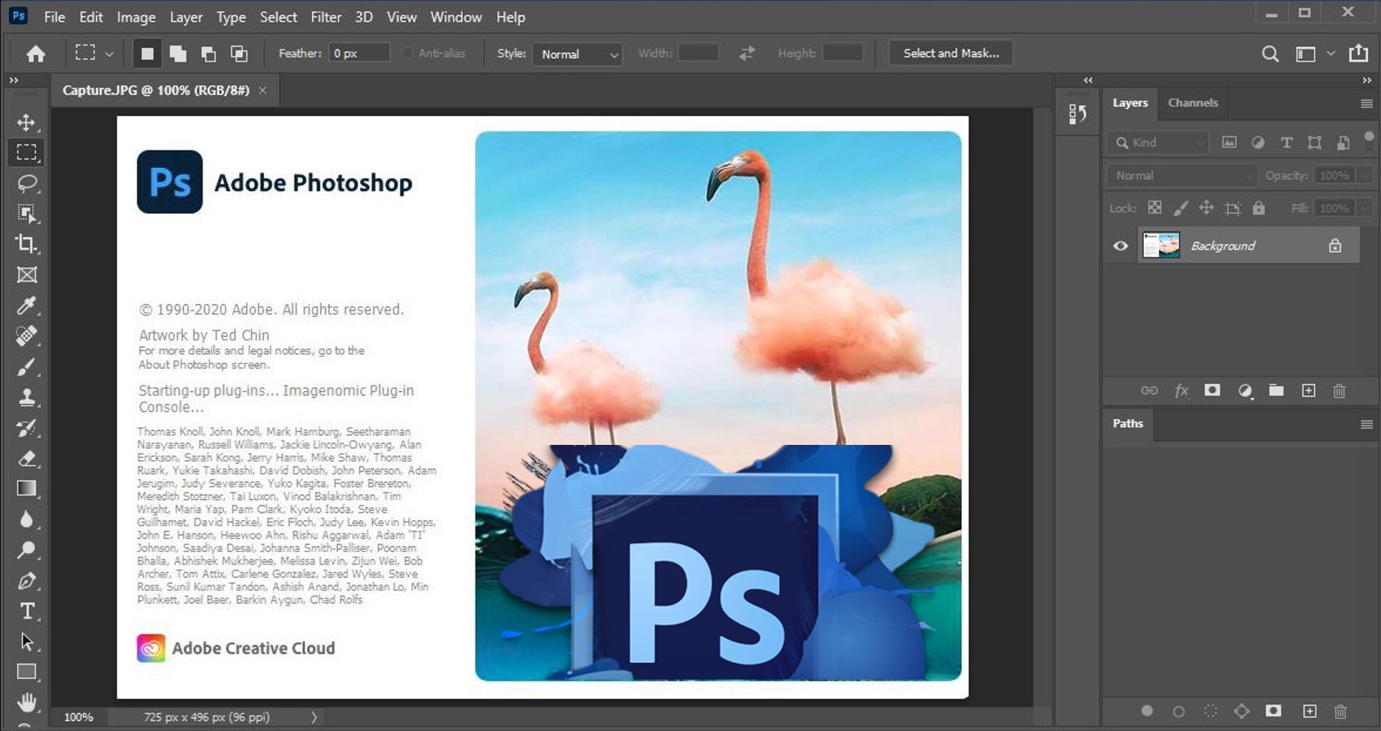Choose New selection mode button
This screenshot has height=731, width=1381.
147,54
